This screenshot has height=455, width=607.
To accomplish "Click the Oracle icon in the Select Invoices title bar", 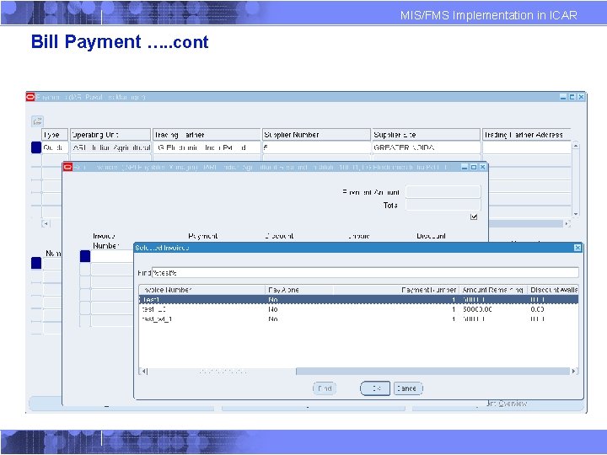I will (x=68, y=167).
